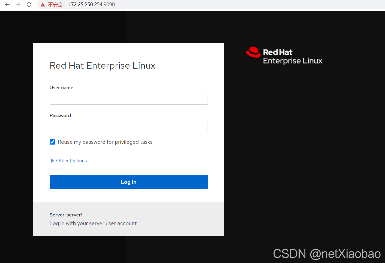This screenshot has height=263, width=385.
Task: Reload the page with refresh icon
Action: [29, 4]
